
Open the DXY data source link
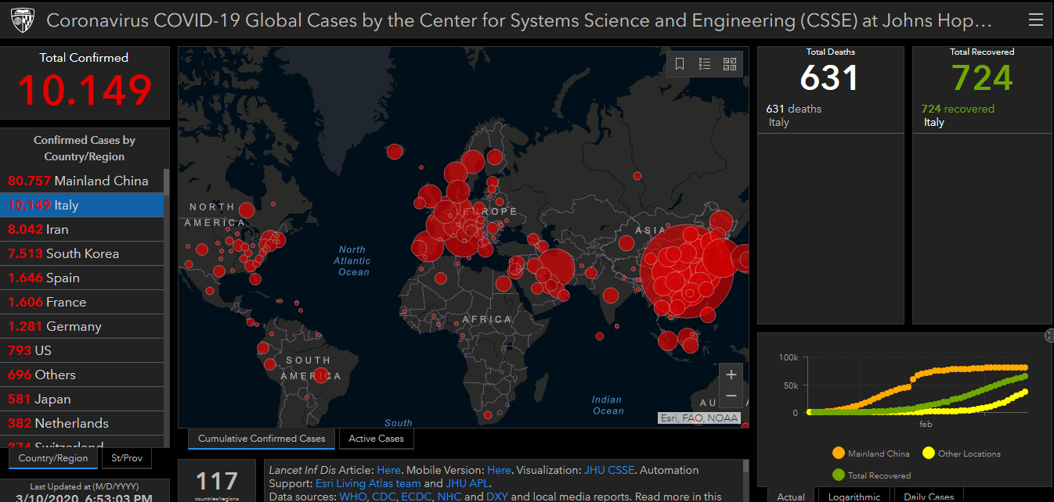(496, 497)
